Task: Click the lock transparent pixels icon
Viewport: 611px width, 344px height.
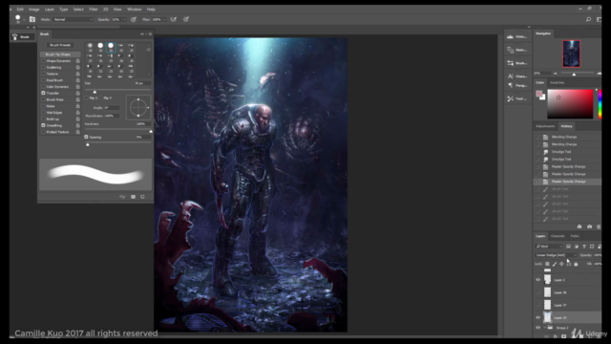Action: pos(547,264)
